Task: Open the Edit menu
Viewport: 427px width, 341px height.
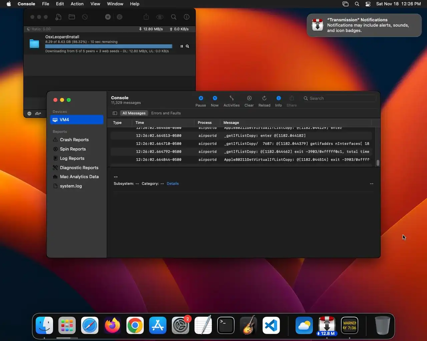Action: click(x=60, y=4)
